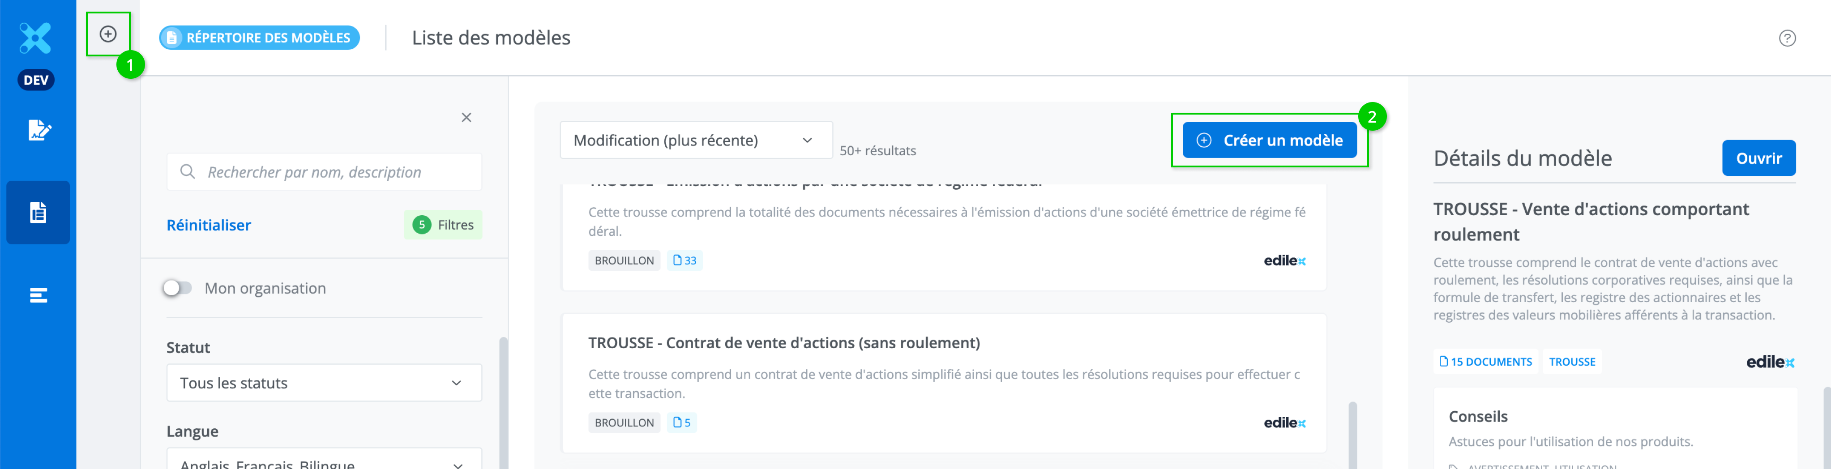Select the models document icon in sidebar
The height and width of the screenshot is (469, 1831).
pos(39,213)
